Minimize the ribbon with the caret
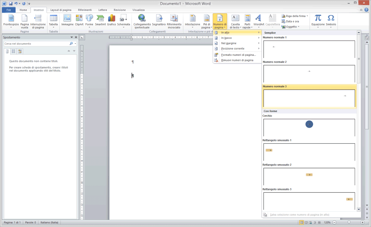Image resolution: width=371 pixels, height=227 pixels. point(361,10)
